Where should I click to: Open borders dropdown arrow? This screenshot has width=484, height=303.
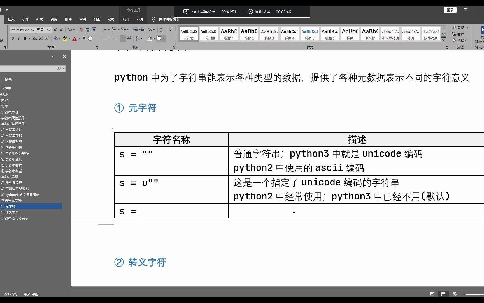click(x=164, y=38)
